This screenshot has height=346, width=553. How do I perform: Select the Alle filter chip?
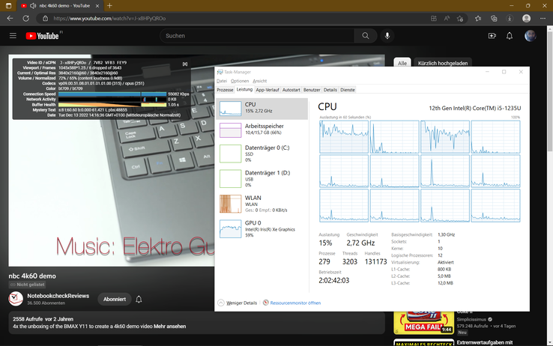click(x=402, y=63)
